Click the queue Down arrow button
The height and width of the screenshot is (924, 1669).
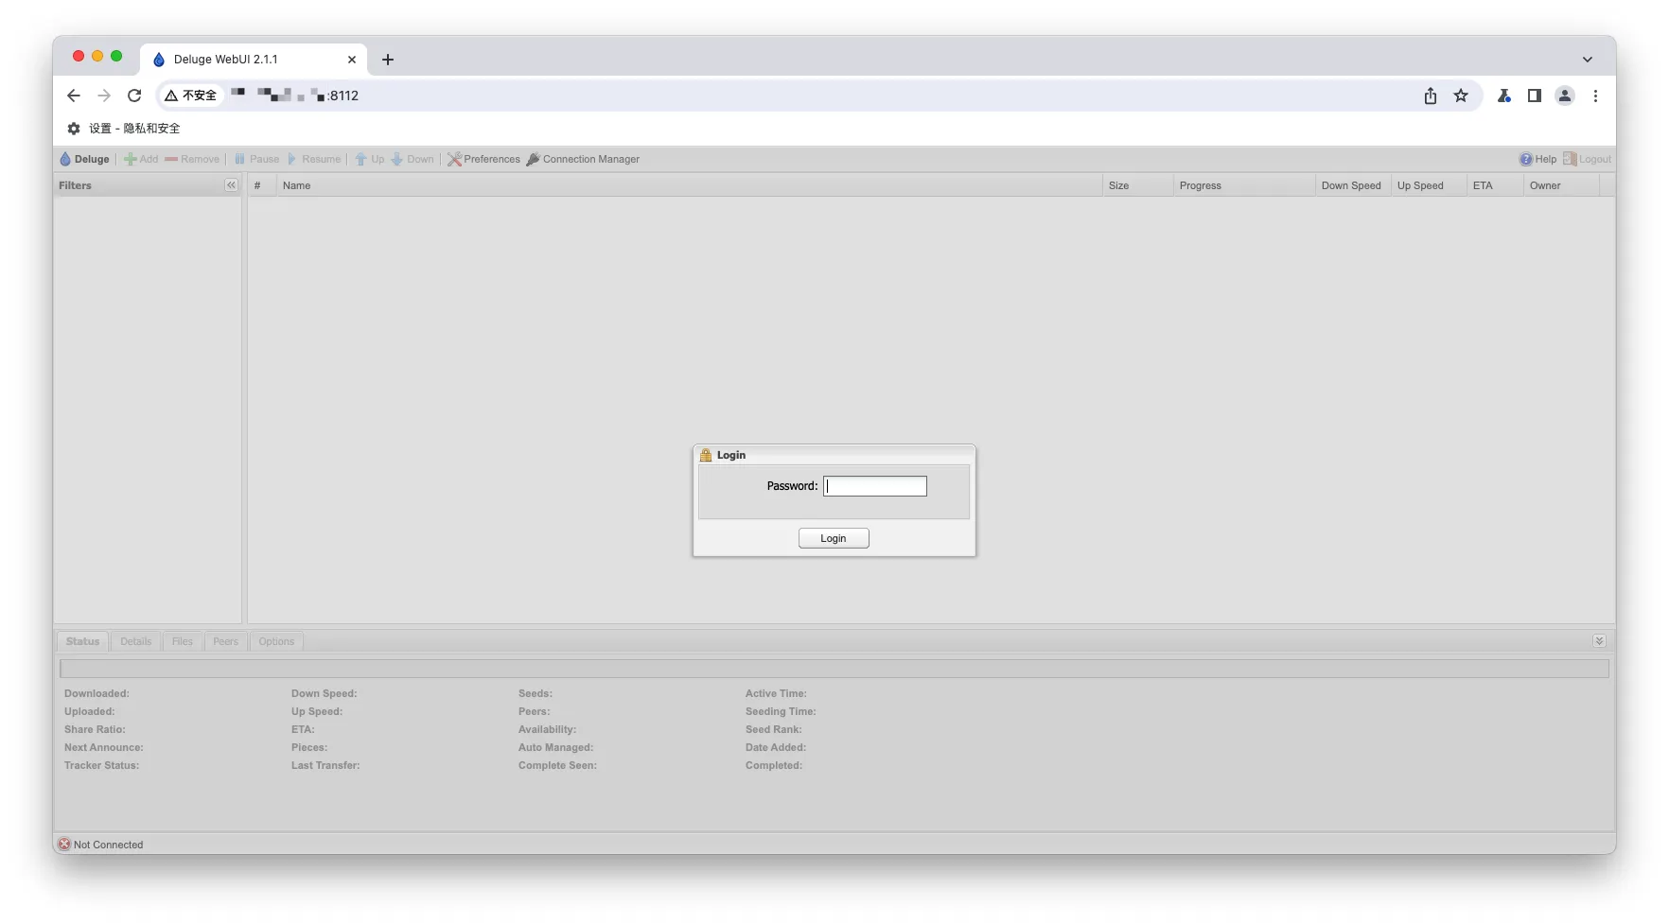click(x=412, y=159)
